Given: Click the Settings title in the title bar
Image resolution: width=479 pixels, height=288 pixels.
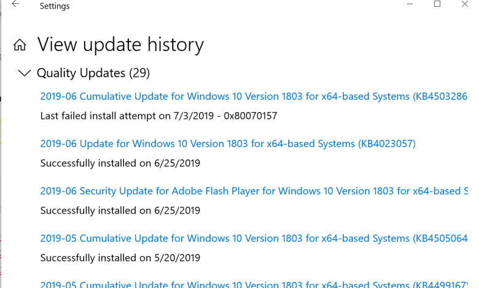Looking at the screenshot, I should 55,6.
